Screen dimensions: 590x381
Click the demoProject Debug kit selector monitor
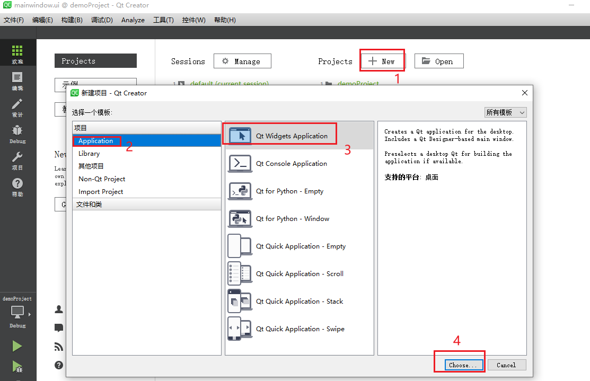coord(17,313)
